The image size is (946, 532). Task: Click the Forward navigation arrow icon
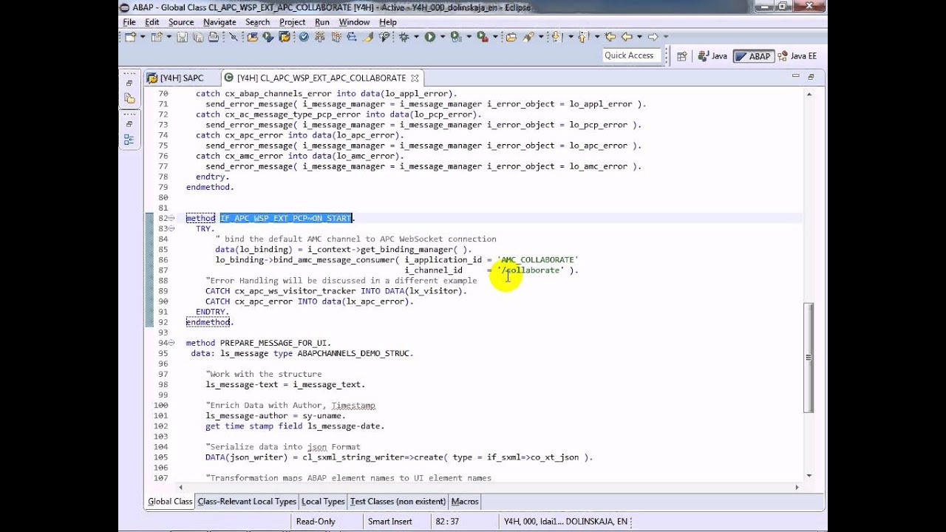653,37
